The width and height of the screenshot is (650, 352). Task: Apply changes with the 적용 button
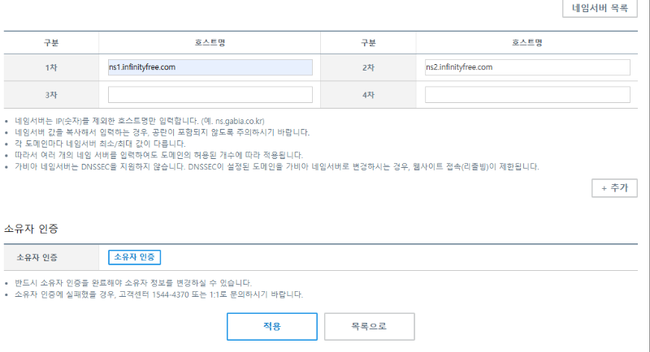pos(272,327)
